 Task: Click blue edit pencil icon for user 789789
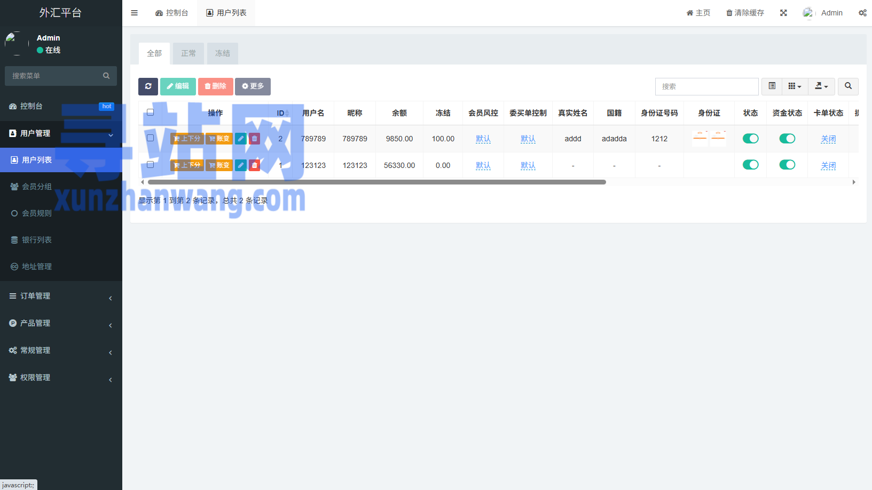click(241, 139)
